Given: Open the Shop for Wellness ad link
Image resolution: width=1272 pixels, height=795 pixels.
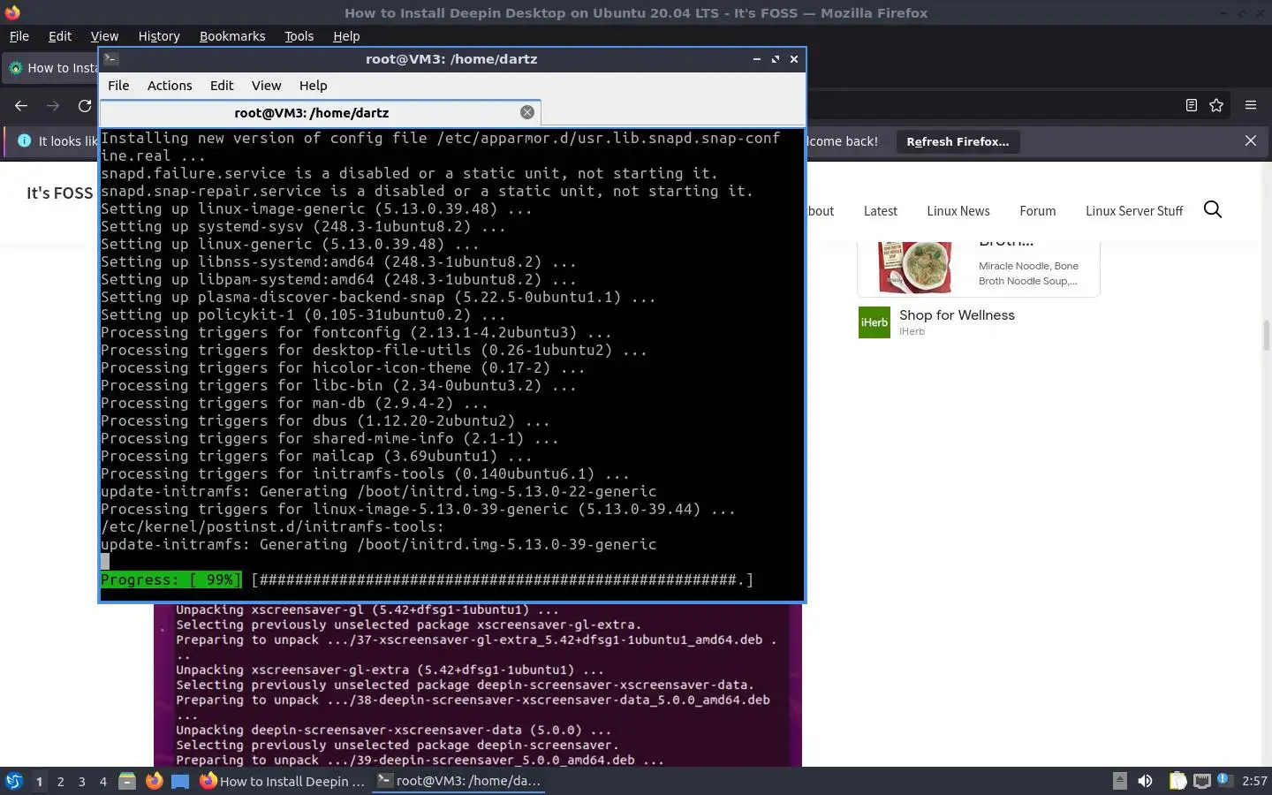Looking at the screenshot, I should 957,315.
